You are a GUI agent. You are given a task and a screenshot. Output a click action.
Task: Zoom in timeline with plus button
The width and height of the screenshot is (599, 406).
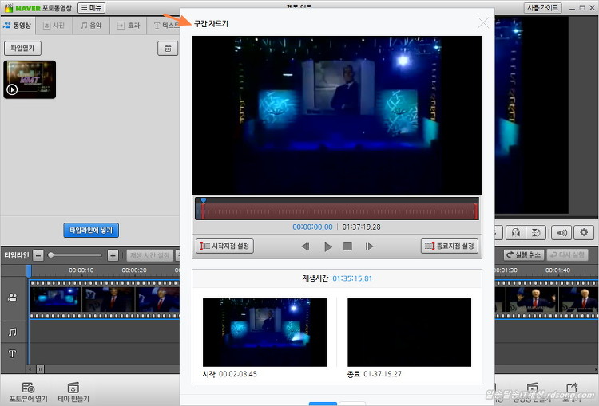point(113,255)
